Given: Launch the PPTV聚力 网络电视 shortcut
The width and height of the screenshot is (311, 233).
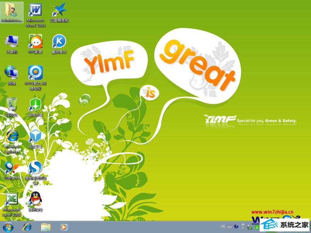Looking at the screenshot, I should 35,78.
